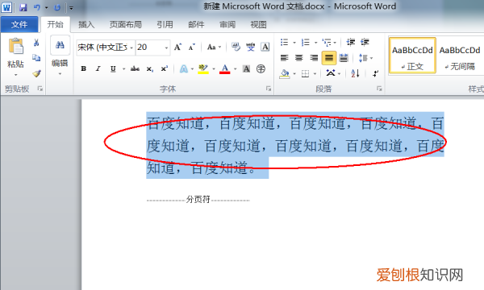Click the Distributed alignment icon
The height and width of the screenshot is (290, 484).
(344, 58)
